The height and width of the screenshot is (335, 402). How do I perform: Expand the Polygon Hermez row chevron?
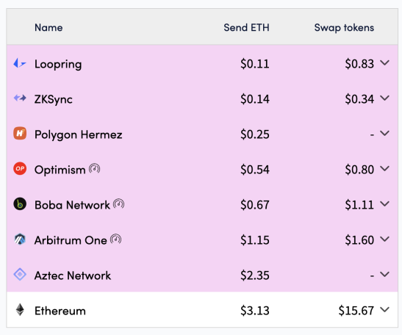384,133
